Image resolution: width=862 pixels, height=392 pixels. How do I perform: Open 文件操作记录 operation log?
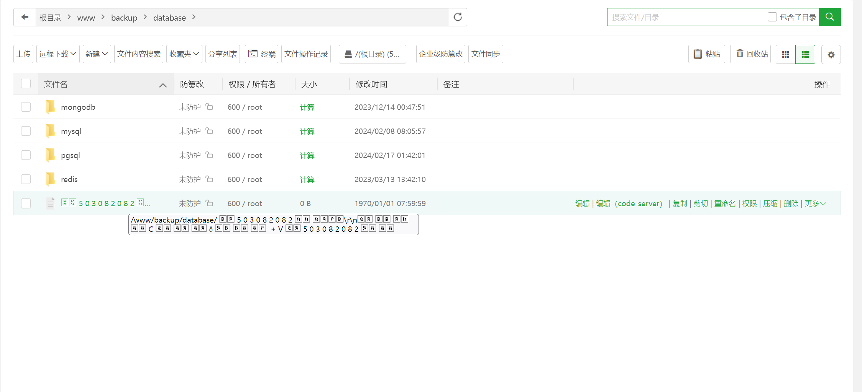306,54
